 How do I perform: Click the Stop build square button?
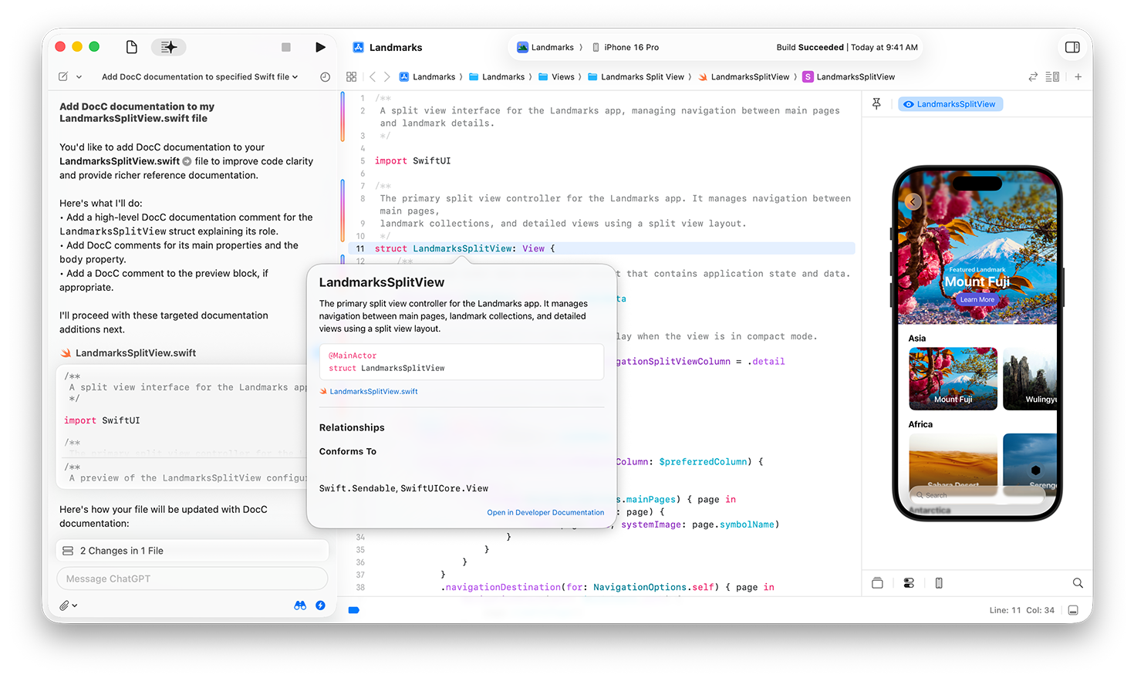coord(286,47)
